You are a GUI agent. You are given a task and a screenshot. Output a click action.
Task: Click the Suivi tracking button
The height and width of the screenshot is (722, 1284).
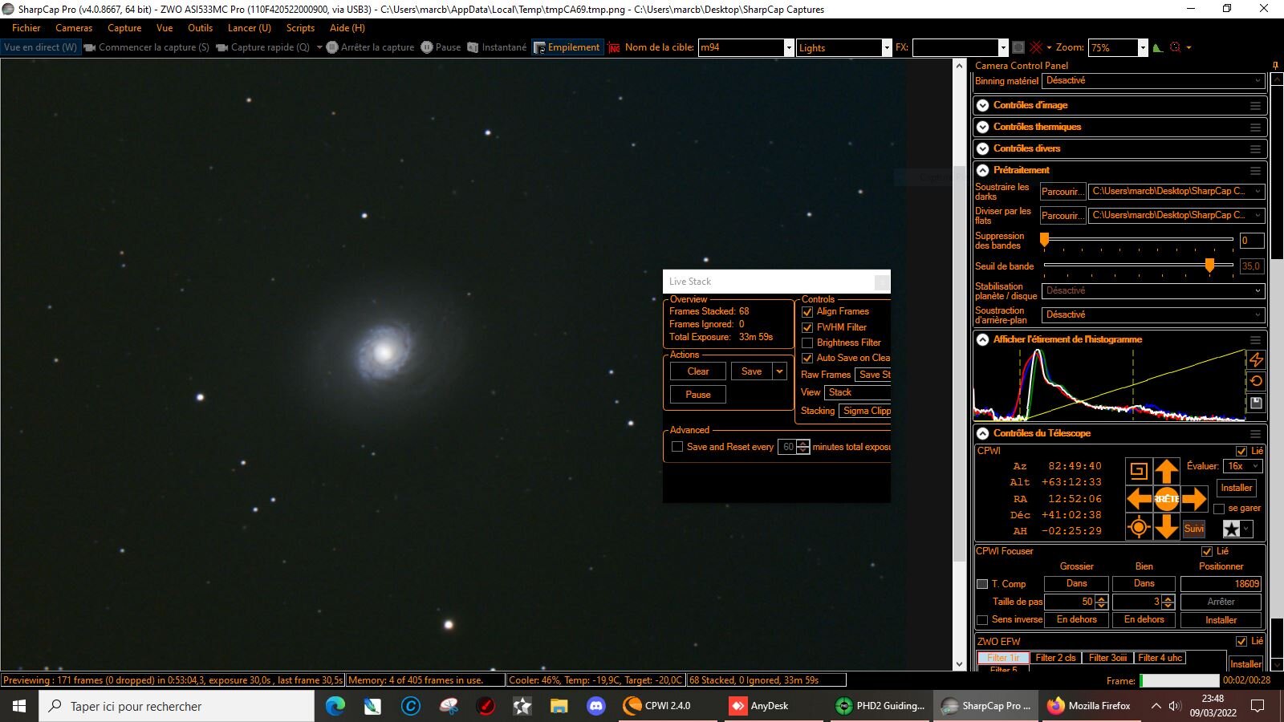(x=1194, y=528)
